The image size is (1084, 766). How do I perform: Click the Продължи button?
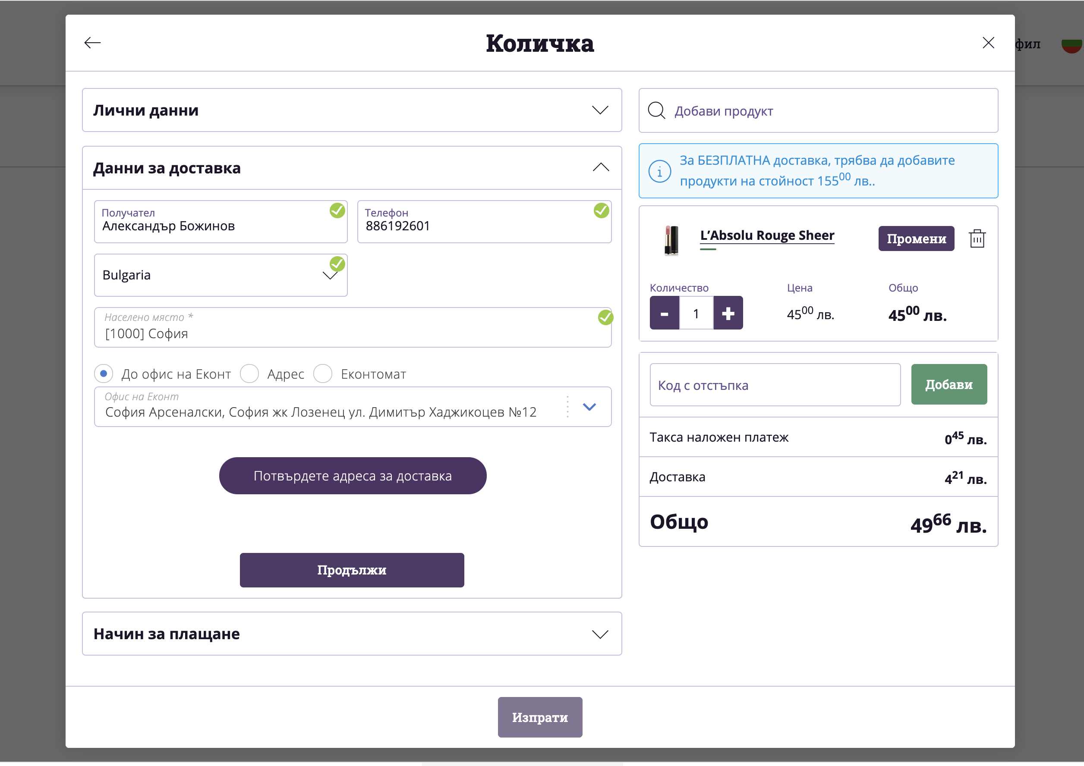352,570
